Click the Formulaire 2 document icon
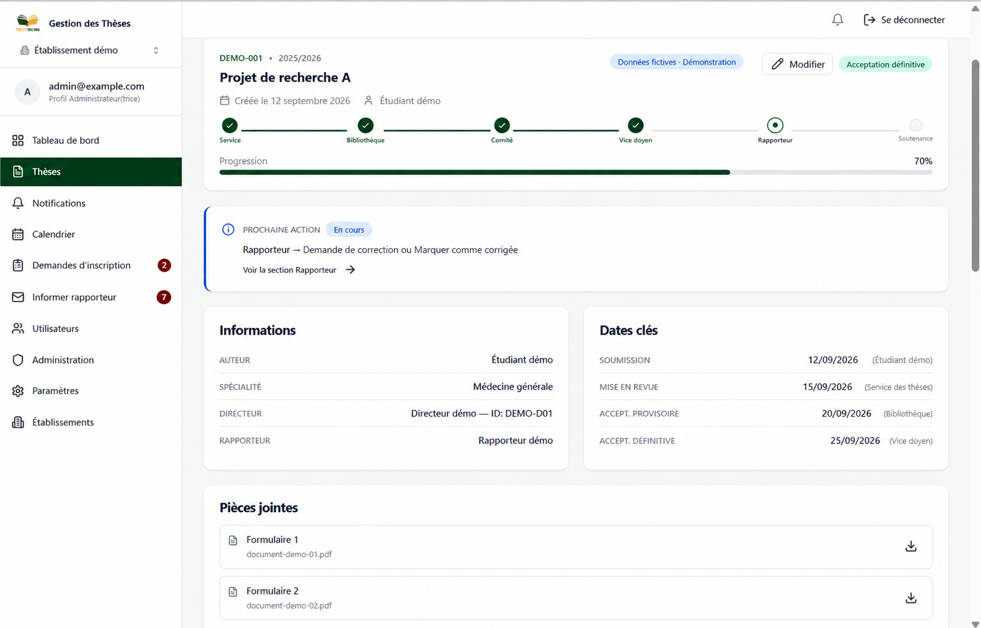 (x=233, y=592)
